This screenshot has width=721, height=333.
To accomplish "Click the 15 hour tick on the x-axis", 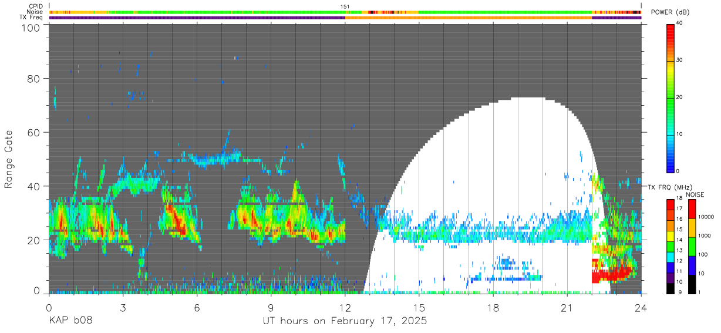I will (419, 307).
